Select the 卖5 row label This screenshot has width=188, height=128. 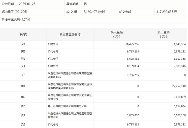23,125
